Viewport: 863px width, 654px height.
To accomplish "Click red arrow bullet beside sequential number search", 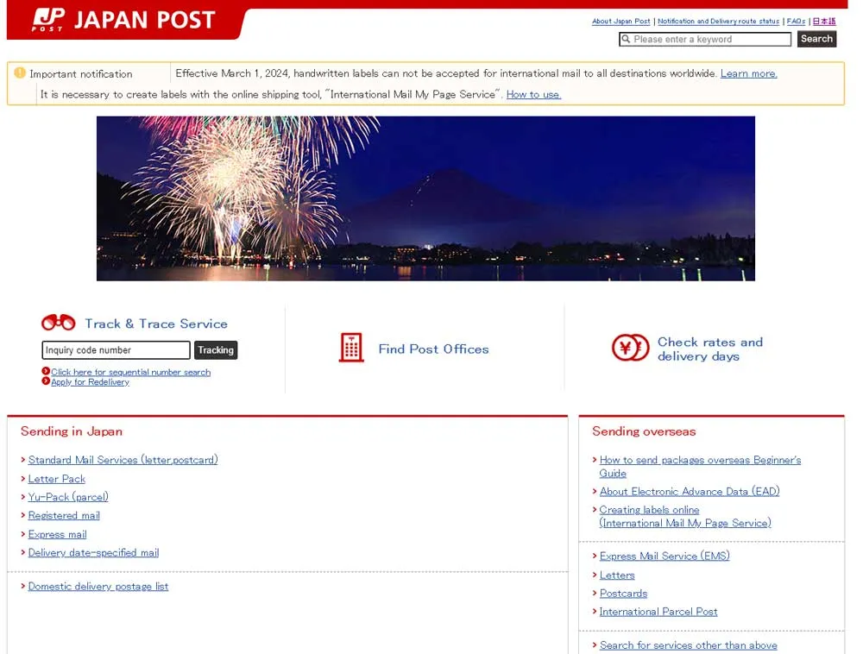I will click(46, 371).
